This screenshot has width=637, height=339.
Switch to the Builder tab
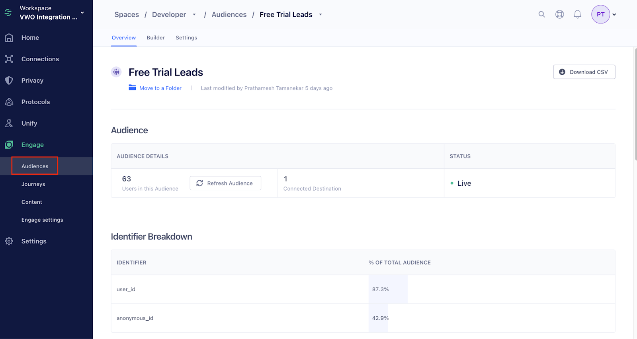tap(156, 38)
